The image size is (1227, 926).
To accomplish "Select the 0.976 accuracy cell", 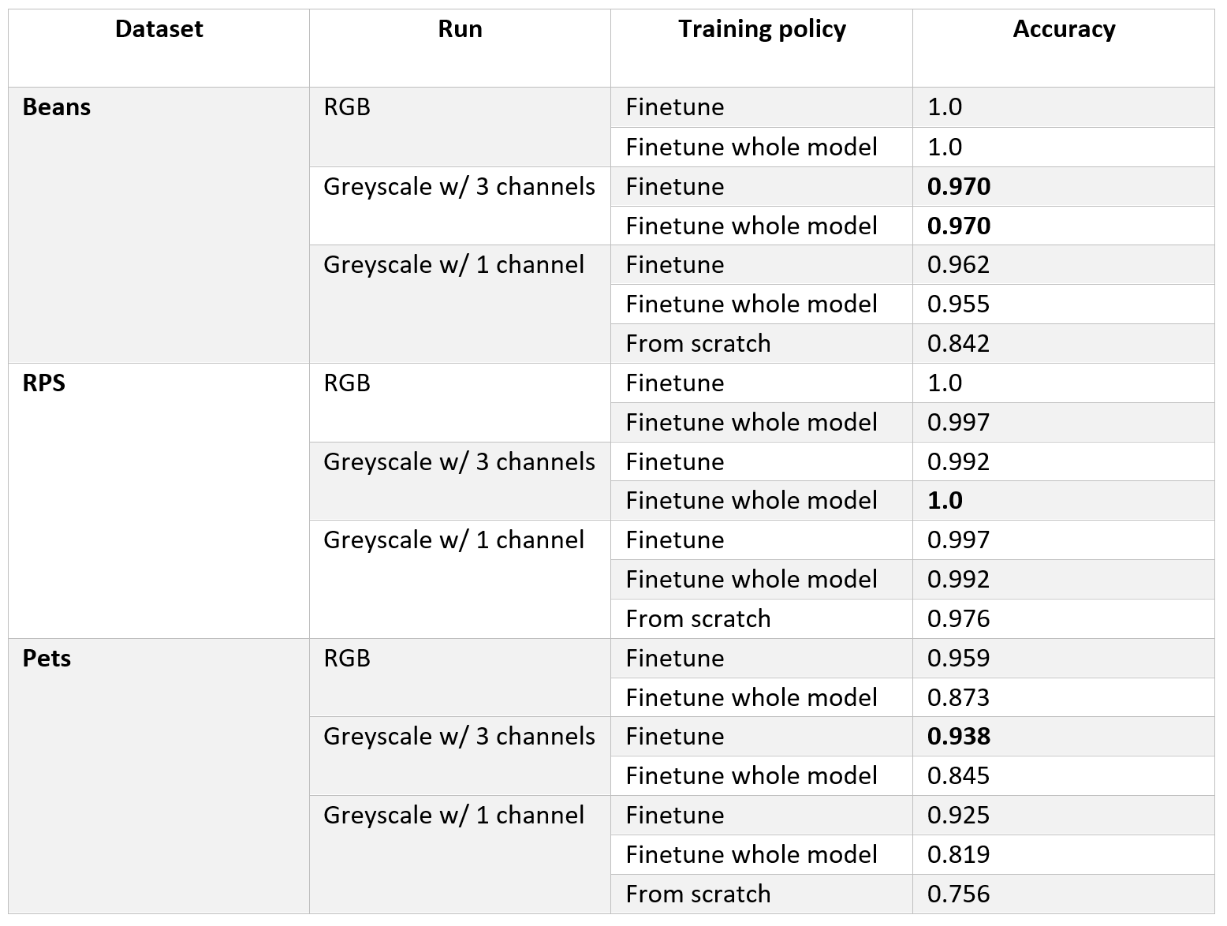I will (958, 619).
